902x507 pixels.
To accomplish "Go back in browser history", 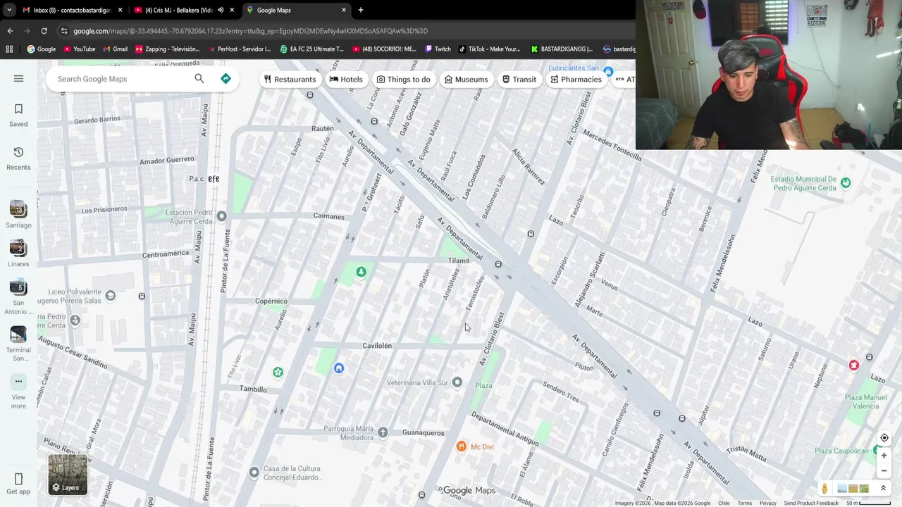I will 10,31.
